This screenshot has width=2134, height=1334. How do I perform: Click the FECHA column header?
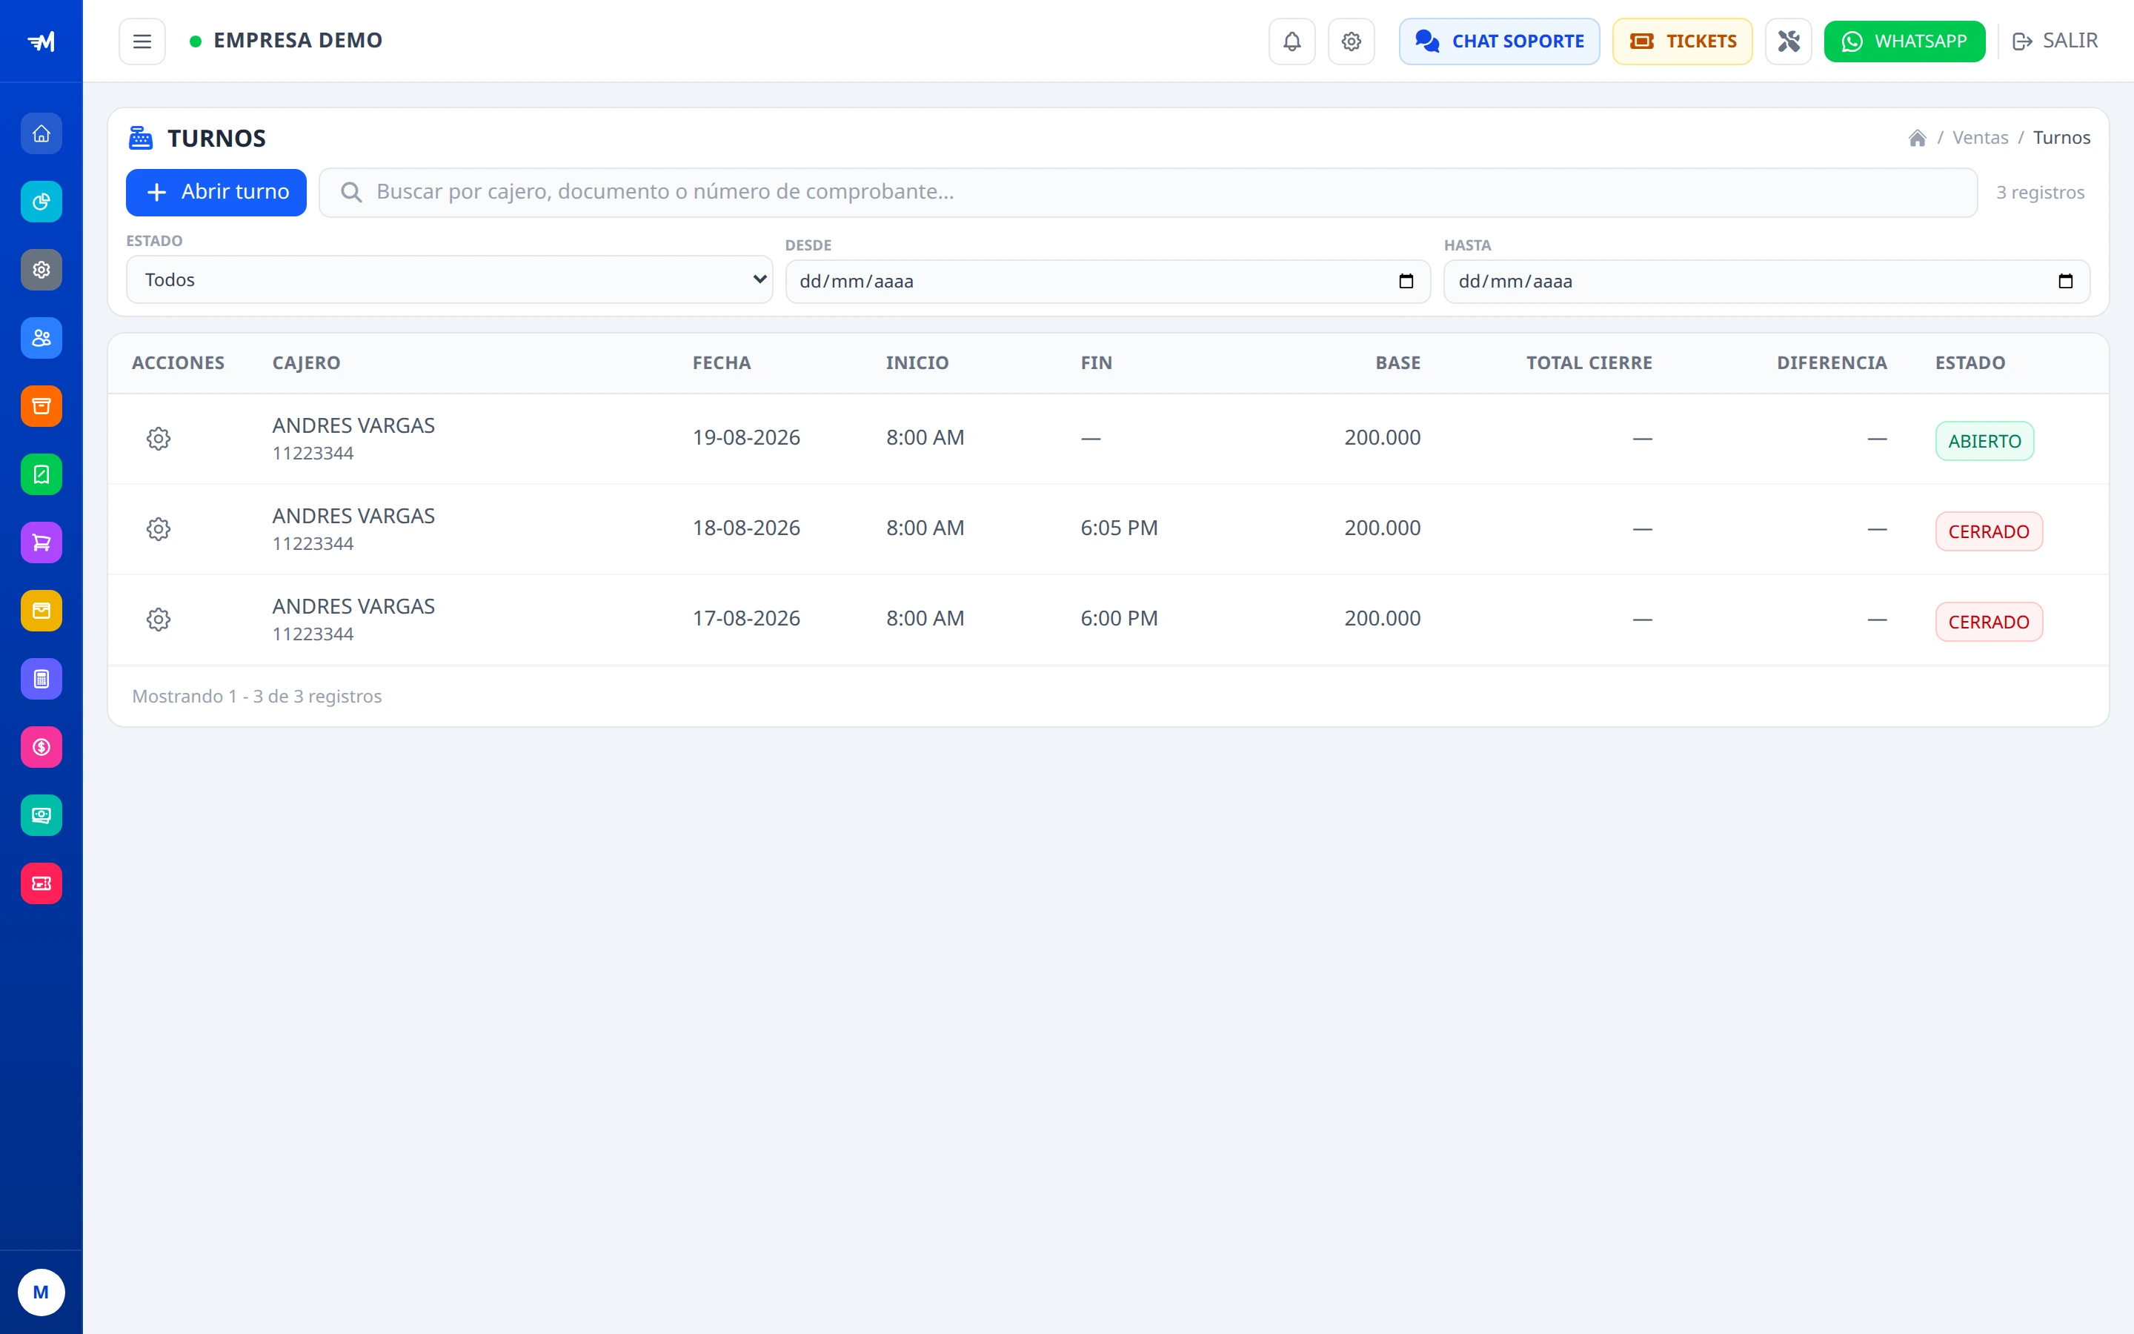(x=721, y=362)
